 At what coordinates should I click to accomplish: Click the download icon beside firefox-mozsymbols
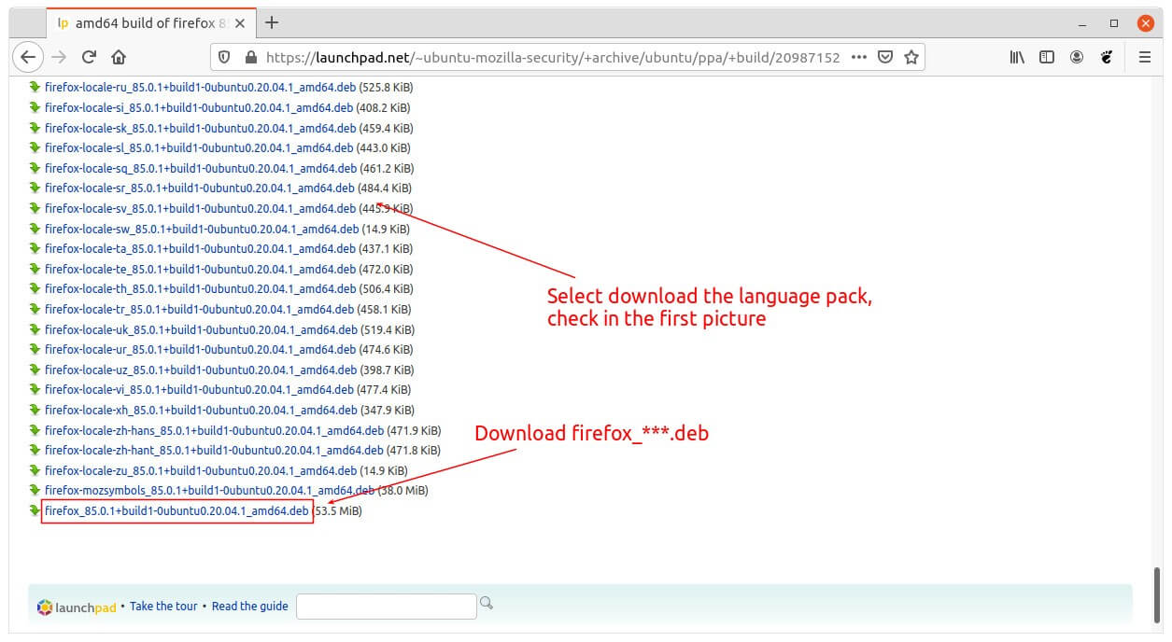(x=35, y=490)
